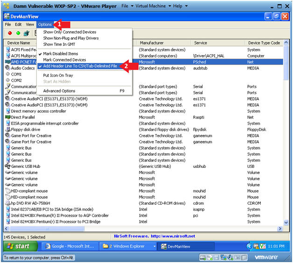Click the VMware network adapter status icon
Image resolution: width=293 pixels, height=263 pixels.
pos(223,257)
